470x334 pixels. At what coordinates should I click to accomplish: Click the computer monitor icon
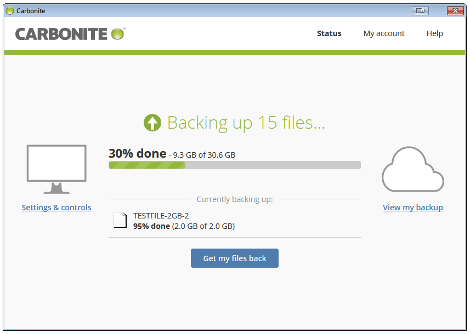tap(56, 169)
